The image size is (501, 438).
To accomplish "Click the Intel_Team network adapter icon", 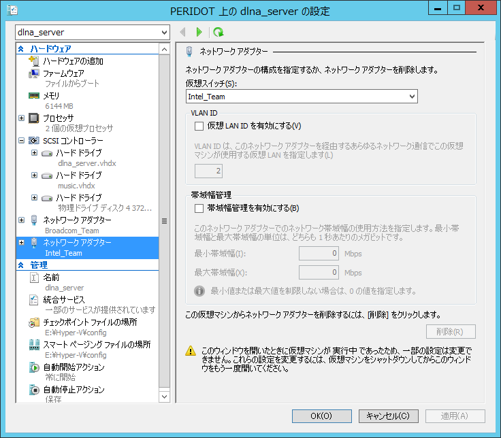I will 34,242.
